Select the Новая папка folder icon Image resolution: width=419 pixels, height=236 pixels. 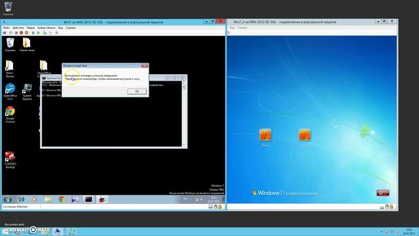pos(27,45)
